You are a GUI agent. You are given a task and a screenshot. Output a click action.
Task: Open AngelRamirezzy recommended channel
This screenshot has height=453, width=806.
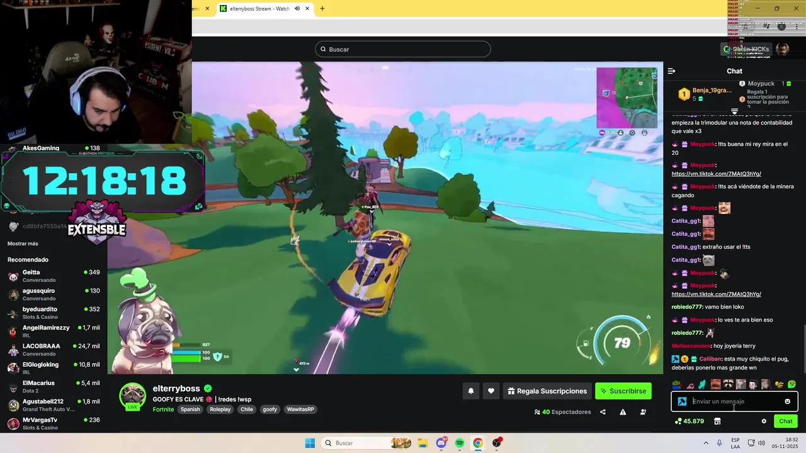(54, 331)
